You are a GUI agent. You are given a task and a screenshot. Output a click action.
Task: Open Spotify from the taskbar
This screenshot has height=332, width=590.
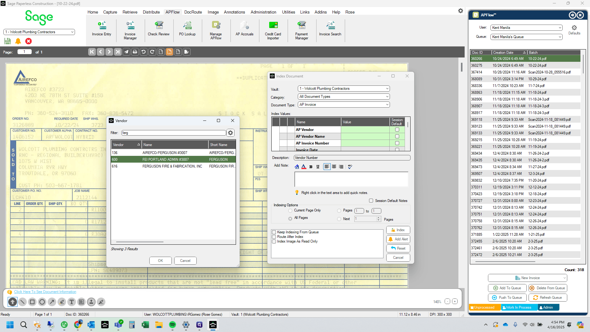pyautogui.click(x=172, y=325)
